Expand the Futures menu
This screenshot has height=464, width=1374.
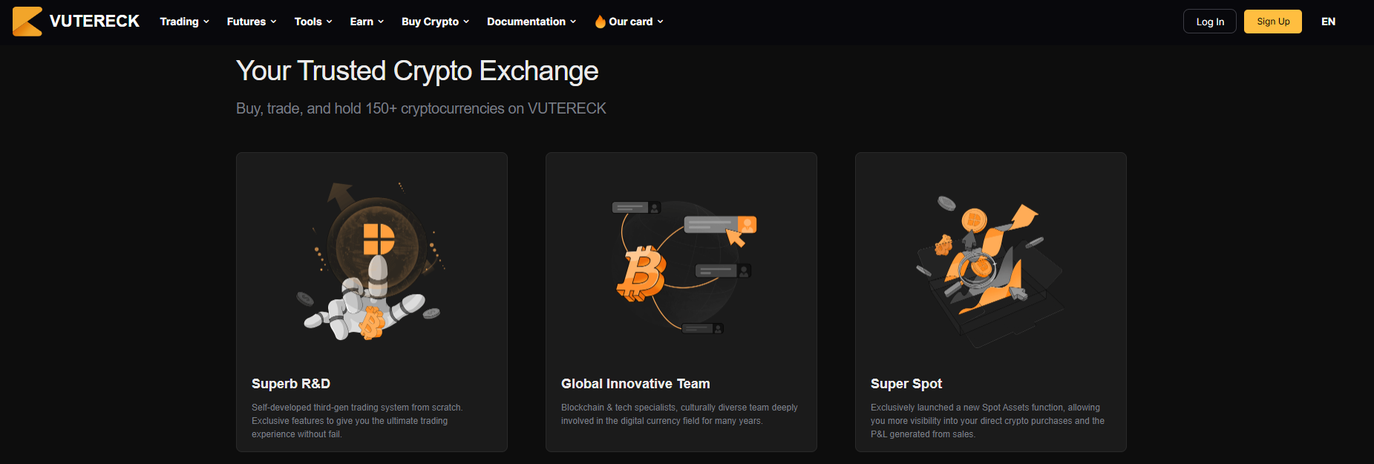[x=252, y=22]
